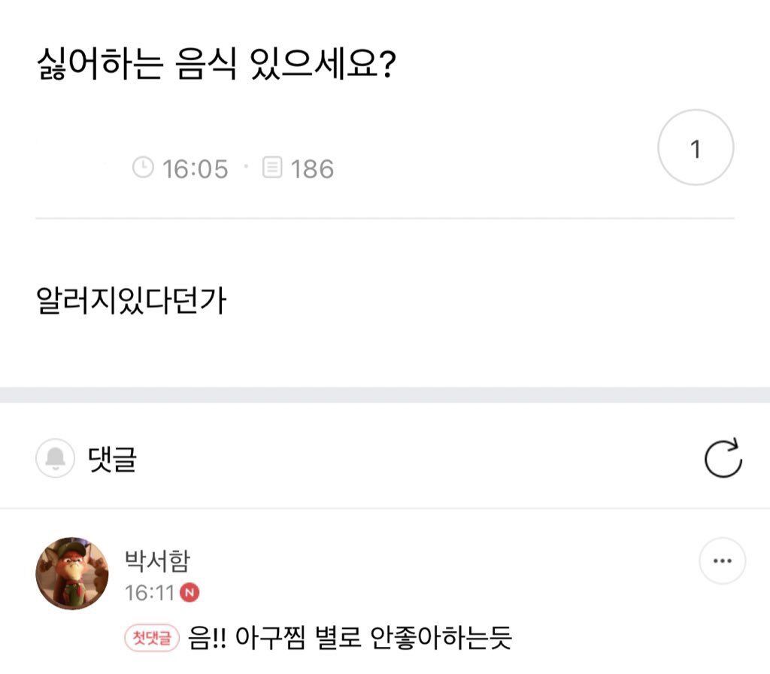This screenshot has height=674, width=770.
Task: Open the three-dot comment options menu
Action: tap(723, 560)
